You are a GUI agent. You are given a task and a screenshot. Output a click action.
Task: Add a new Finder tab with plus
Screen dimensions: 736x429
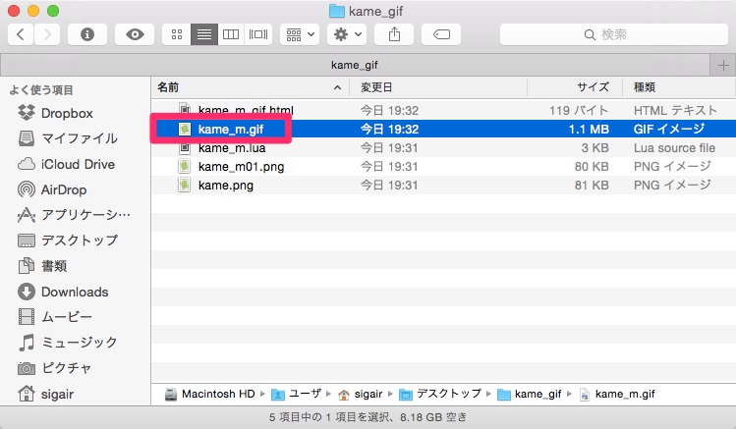point(724,65)
